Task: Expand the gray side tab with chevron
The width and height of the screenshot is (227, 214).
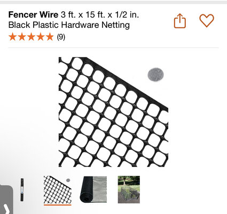Action: [6, 200]
